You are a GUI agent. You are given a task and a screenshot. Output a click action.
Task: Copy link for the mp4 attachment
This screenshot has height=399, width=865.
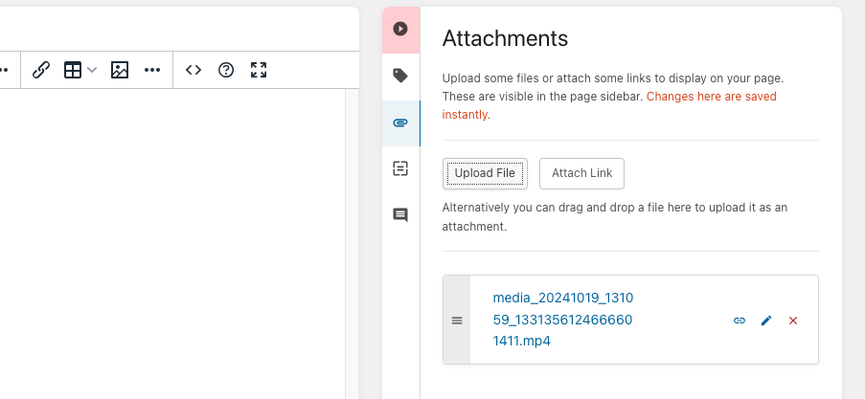740,321
